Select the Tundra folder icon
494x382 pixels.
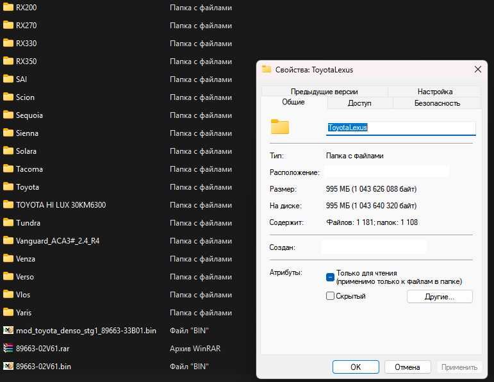coord(8,222)
